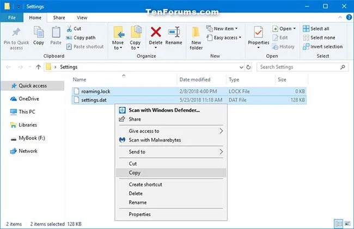
Task: Open Help with the question mark icon
Action: pos(349,17)
